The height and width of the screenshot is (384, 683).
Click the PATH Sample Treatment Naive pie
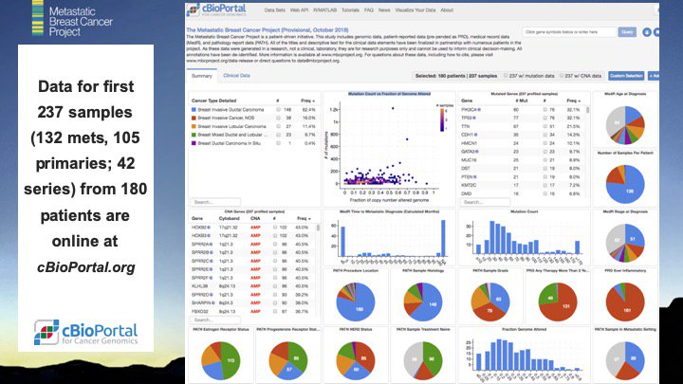tap(423, 360)
